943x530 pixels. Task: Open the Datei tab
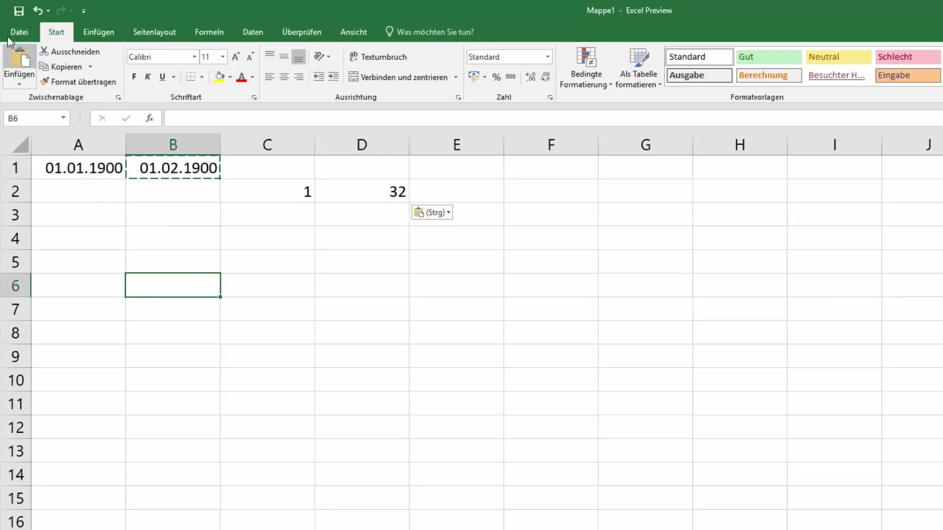(x=19, y=32)
